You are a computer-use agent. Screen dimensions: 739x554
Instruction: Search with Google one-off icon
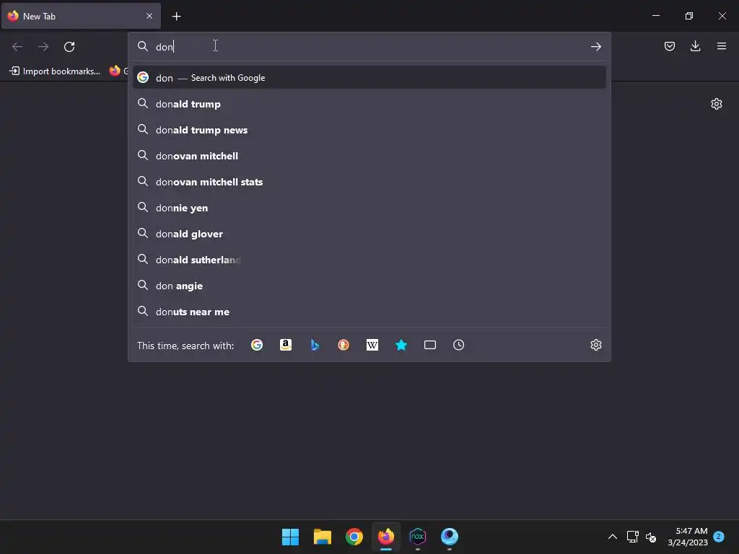257,345
